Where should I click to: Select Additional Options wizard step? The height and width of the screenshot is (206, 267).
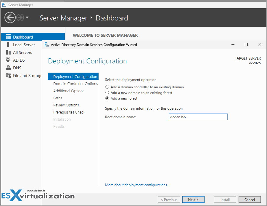pos(69,91)
